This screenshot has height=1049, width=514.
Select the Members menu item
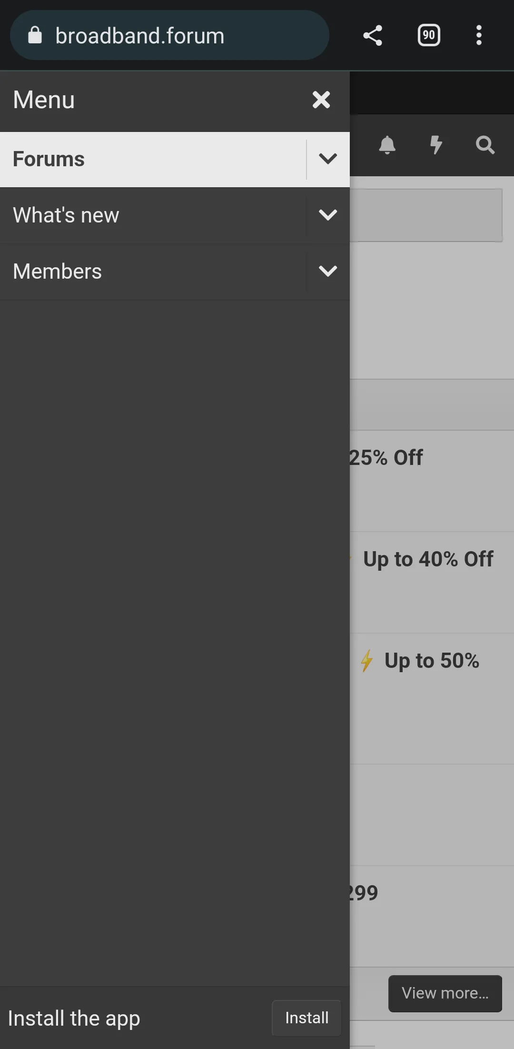[58, 272]
